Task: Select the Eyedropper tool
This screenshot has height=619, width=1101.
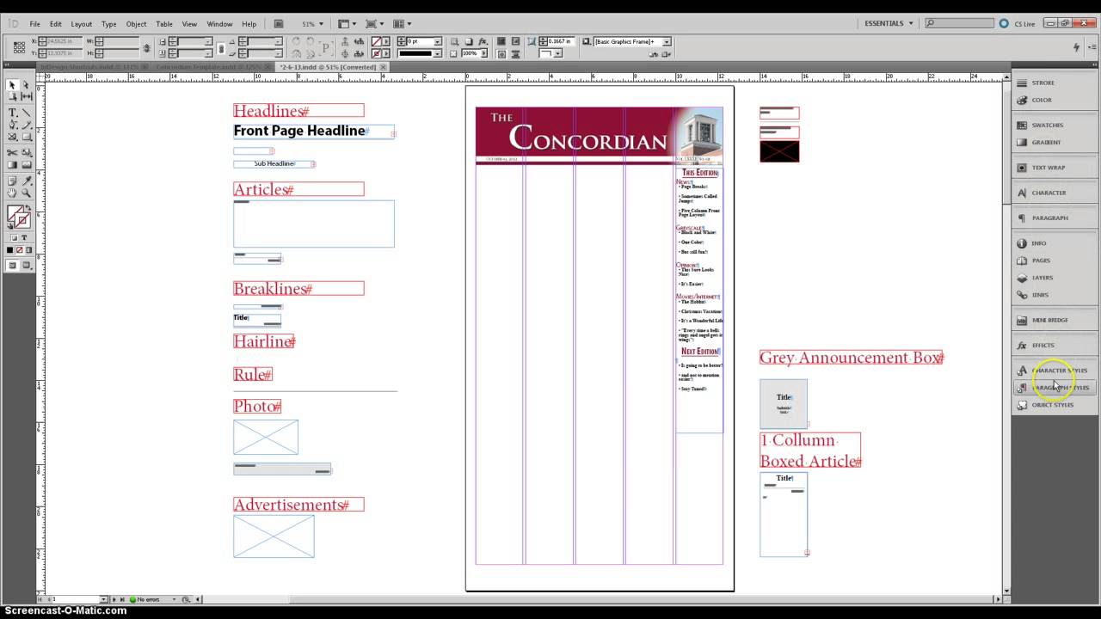Action: (26, 181)
